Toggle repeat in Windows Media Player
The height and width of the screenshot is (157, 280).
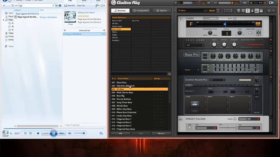click(31, 133)
